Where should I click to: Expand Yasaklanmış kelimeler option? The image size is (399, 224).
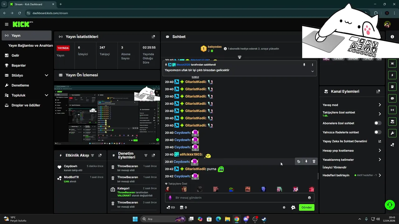click(x=379, y=160)
